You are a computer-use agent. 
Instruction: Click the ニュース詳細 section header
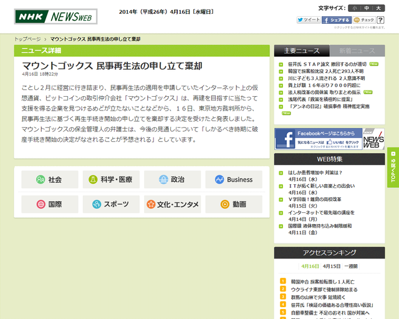coord(142,51)
